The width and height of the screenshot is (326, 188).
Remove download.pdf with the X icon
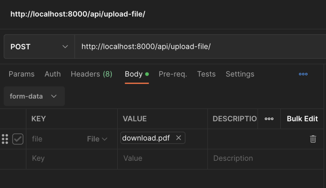point(178,138)
